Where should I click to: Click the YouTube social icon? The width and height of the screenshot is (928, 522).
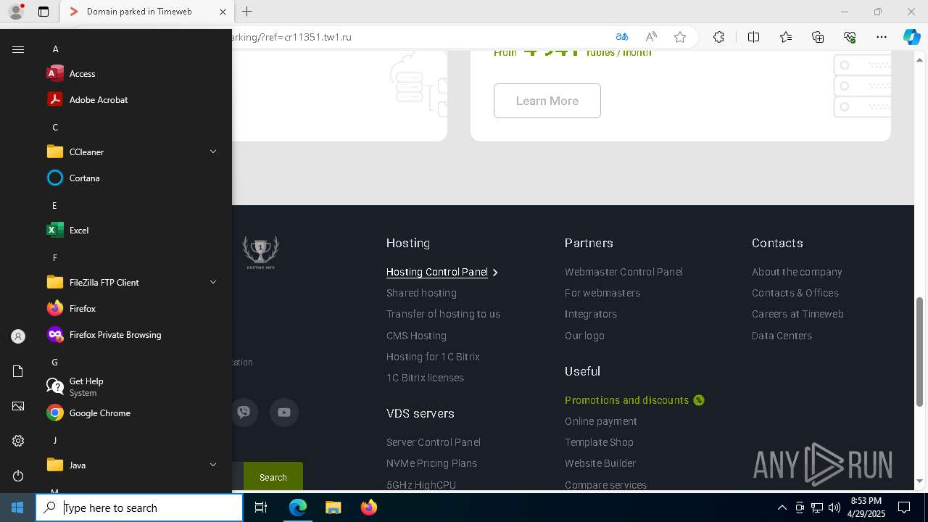[x=284, y=413]
